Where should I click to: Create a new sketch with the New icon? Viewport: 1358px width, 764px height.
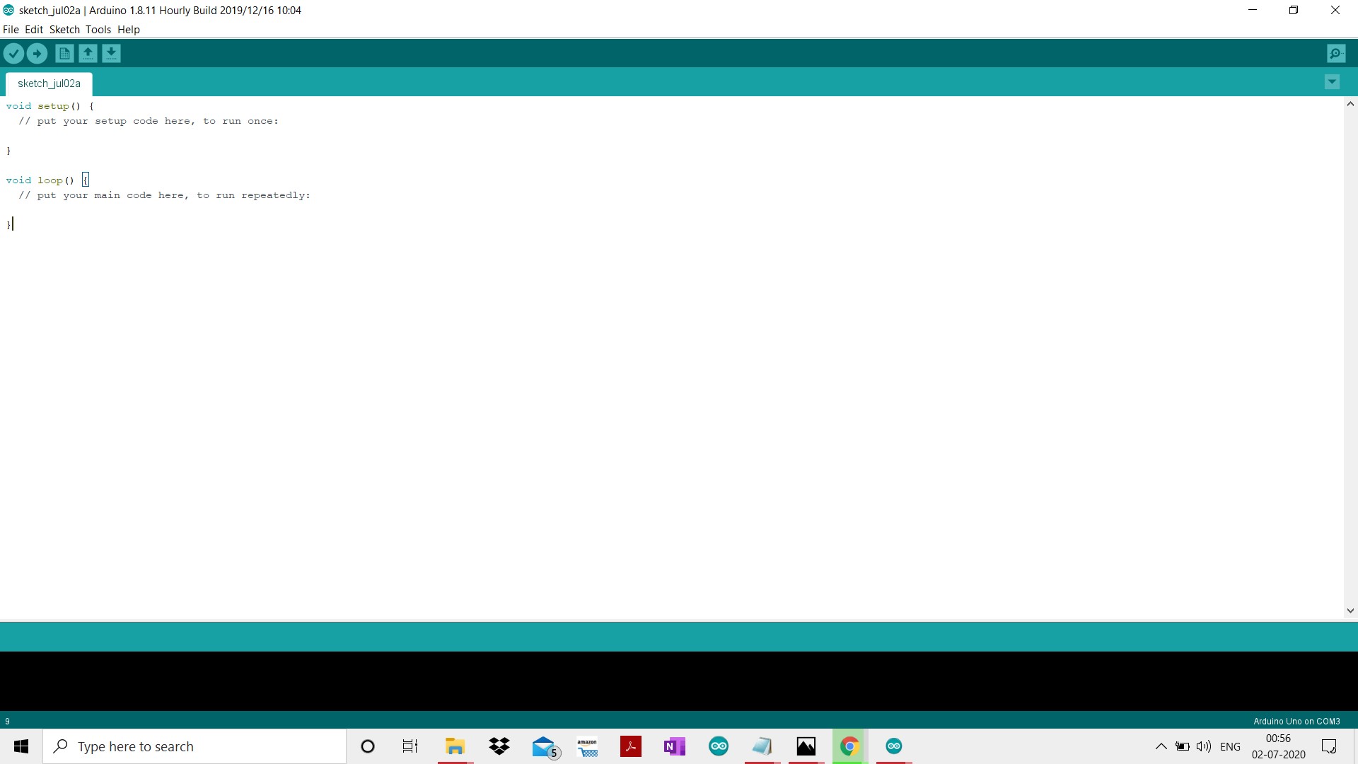[x=64, y=53]
